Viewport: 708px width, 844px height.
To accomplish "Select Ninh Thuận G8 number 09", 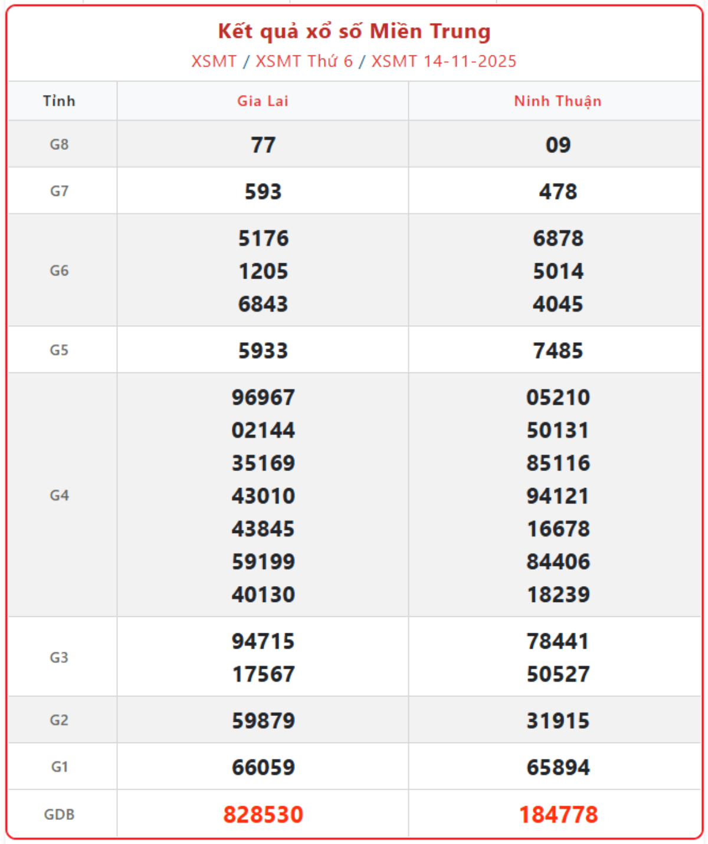I will click(x=558, y=145).
